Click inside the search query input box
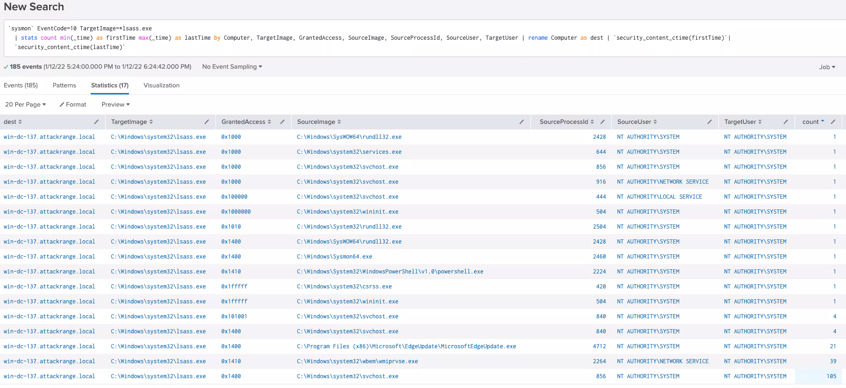 [421, 38]
